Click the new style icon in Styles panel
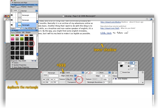 [x=32, y=61]
